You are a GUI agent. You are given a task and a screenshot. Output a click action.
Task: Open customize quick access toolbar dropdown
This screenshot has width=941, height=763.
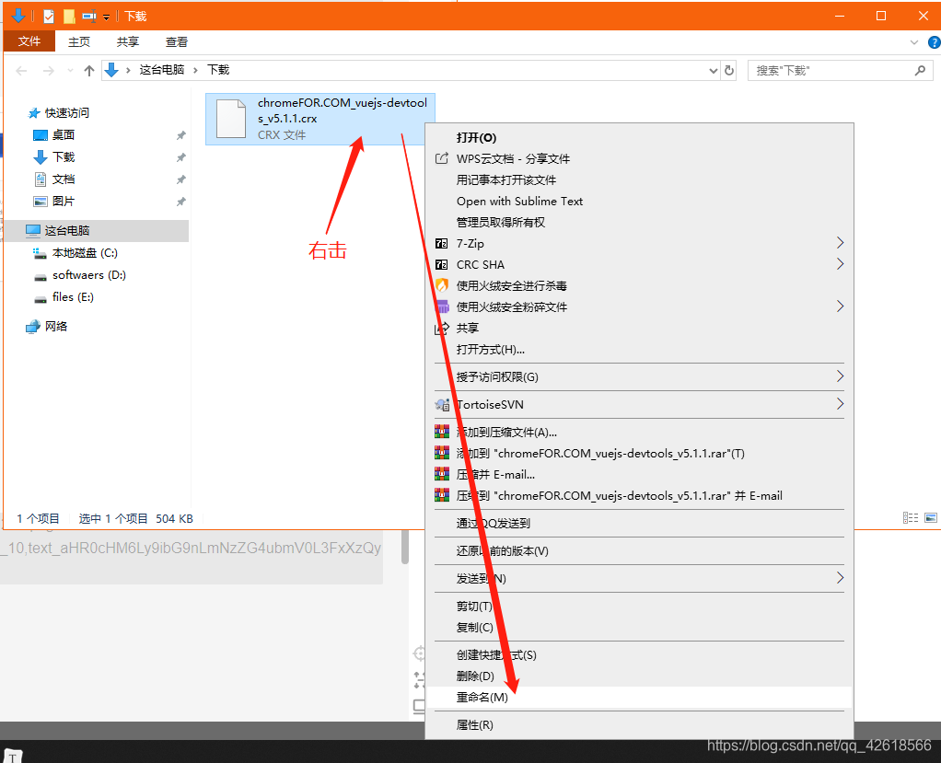(106, 17)
